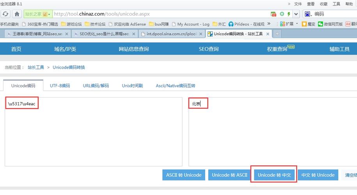The width and height of the screenshot is (357, 195).
Task: Click the ASCII 转 Unicode button
Action: tap(184, 175)
